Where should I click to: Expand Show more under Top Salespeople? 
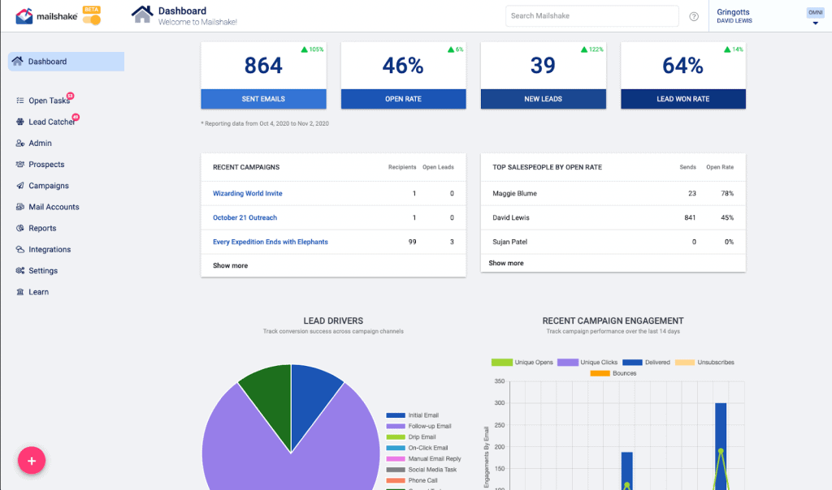tap(505, 263)
